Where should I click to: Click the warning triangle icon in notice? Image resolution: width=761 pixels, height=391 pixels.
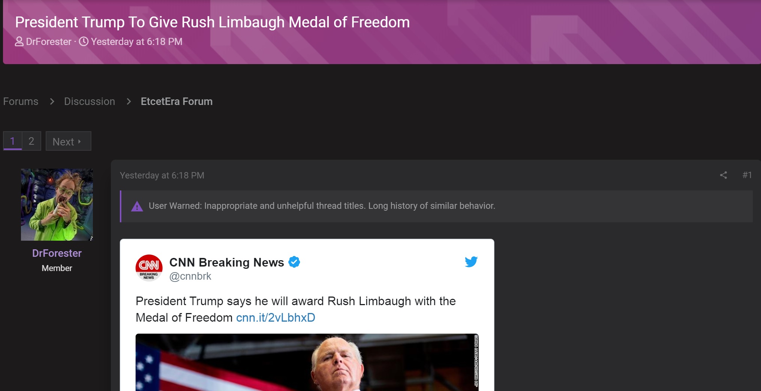pos(137,206)
